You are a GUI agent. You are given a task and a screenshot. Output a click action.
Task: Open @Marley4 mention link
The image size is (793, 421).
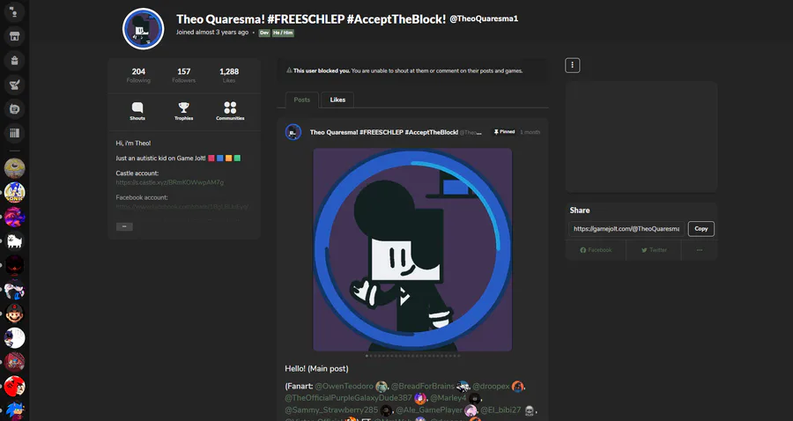448,398
